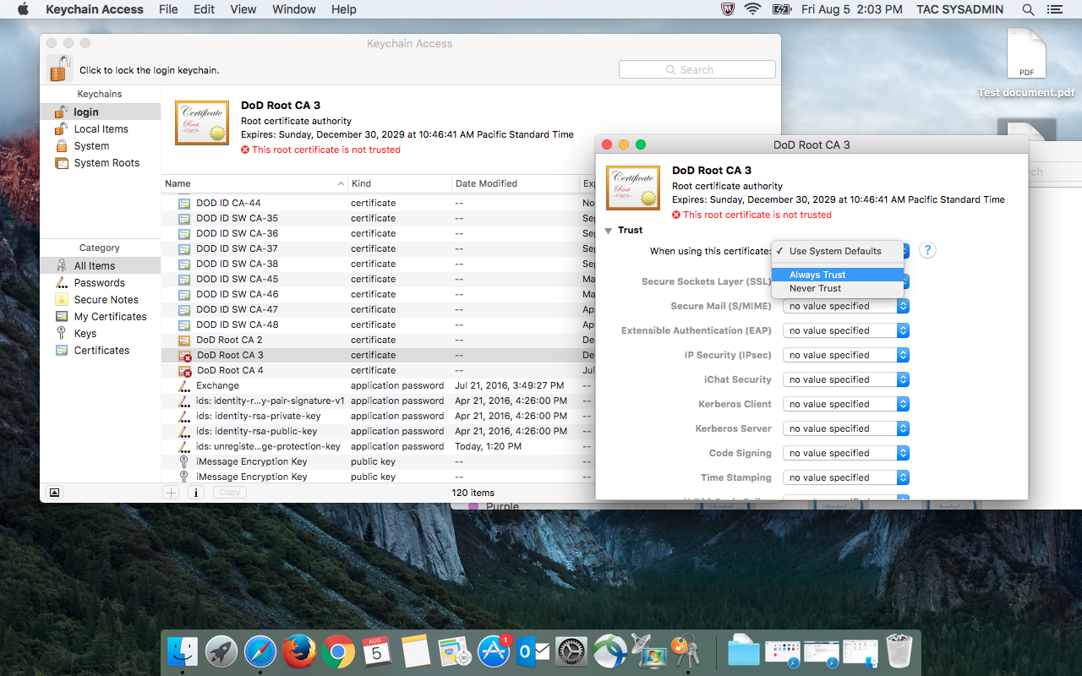Open the Code Signing dropdown
The width and height of the screenshot is (1082, 676).
(x=846, y=453)
